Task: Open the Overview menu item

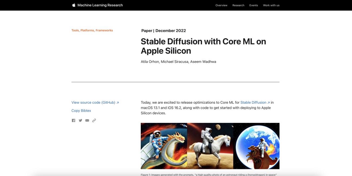Action: point(221,5)
